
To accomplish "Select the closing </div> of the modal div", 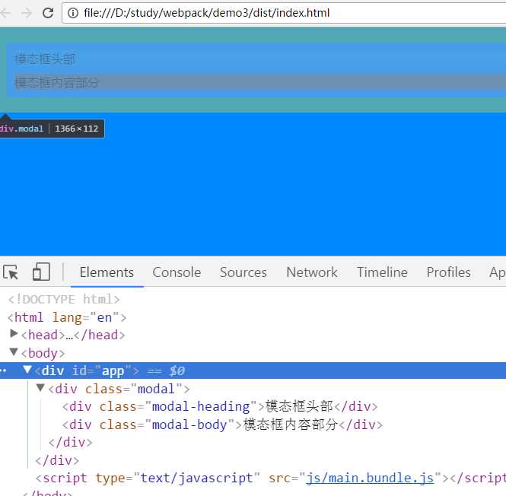I will (70, 443).
